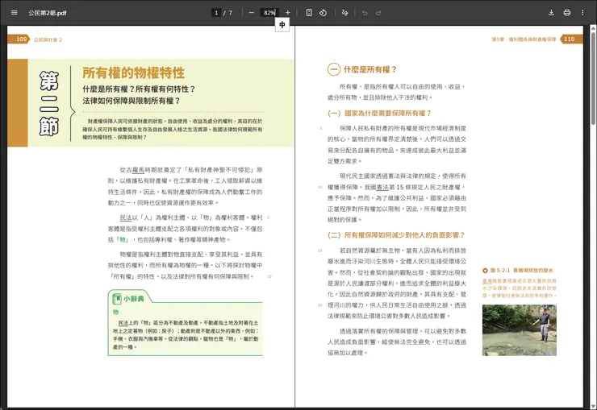Click subheading (一) 國家為什麼需要保障所有權？
Screen dimensions: 597x410
coord(379,114)
